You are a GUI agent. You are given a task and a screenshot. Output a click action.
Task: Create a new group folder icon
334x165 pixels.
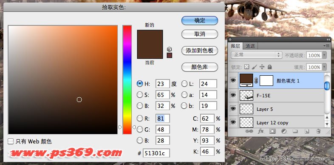[x=295, y=131]
